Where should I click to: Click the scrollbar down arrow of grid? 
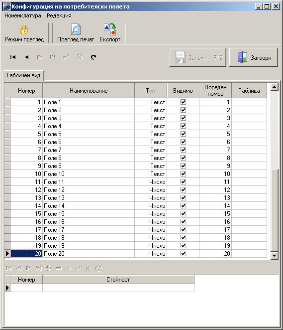[275, 256]
